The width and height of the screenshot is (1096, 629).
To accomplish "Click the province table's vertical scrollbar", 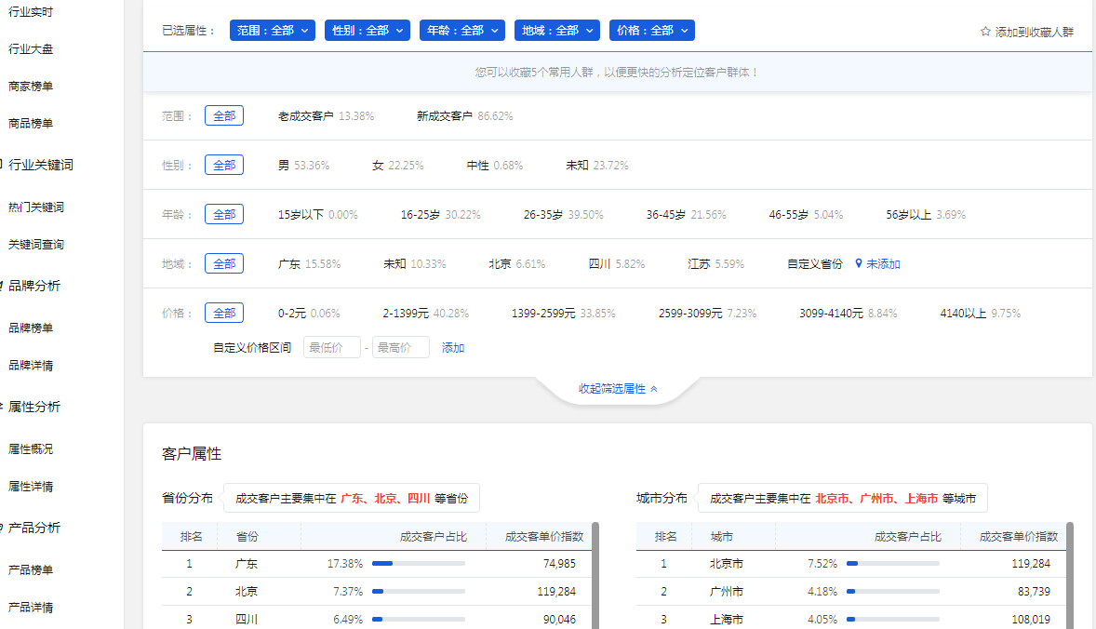I will [x=595, y=577].
